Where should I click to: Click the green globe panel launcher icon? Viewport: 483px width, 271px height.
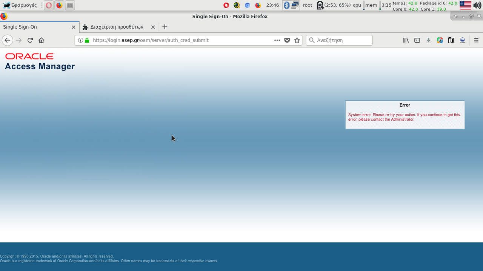coord(237,5)
